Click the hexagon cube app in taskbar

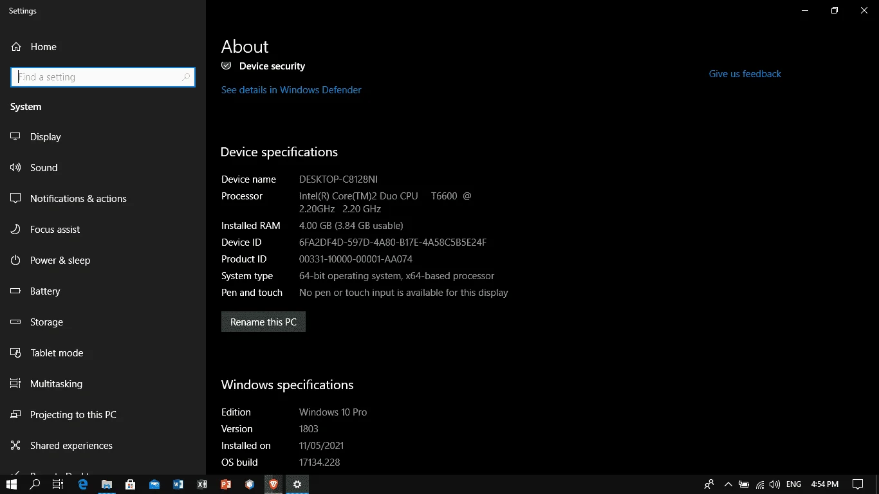(250, 484)
